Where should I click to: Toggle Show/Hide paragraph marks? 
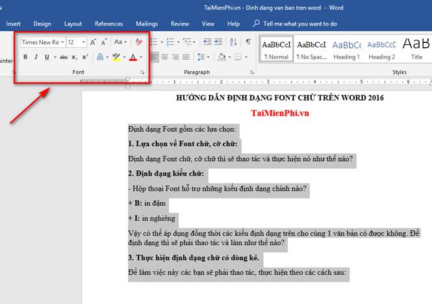click(248, 42)
